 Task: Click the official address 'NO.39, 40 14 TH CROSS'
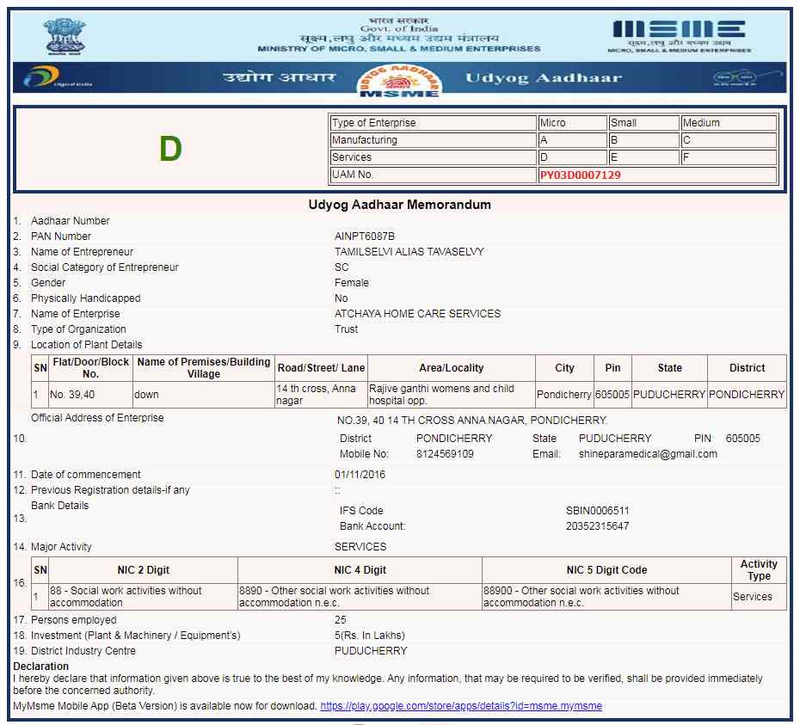[472, 421]
